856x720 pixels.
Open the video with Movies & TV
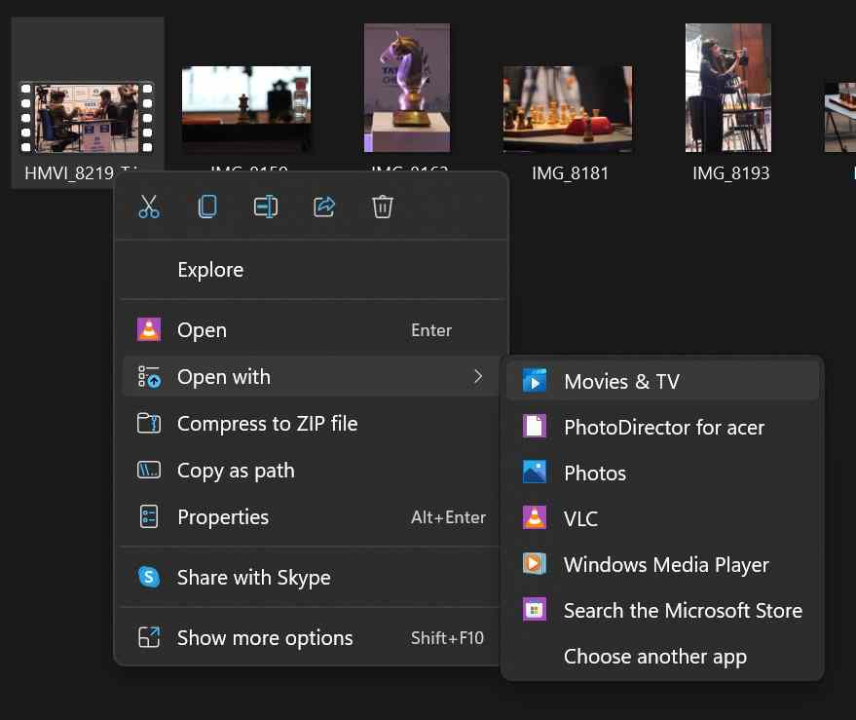click(662, 381)
